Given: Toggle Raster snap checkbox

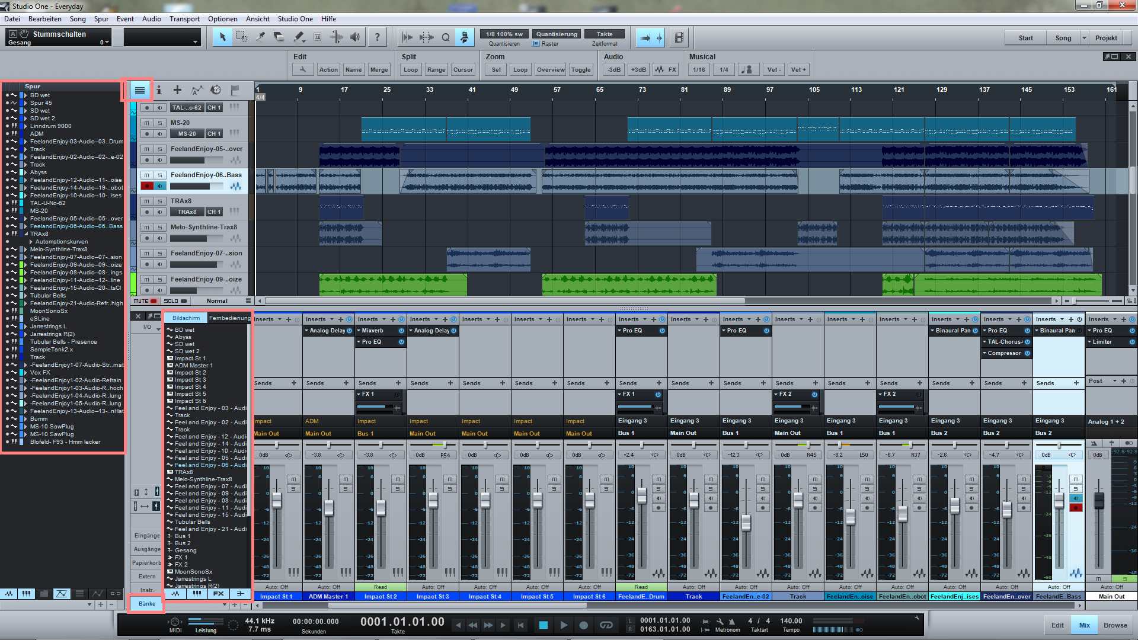Looking at the screenshot, I should (536, 44).
